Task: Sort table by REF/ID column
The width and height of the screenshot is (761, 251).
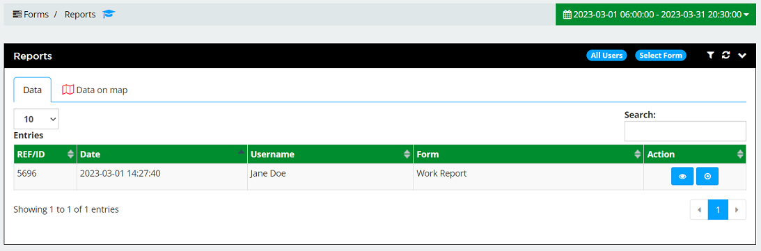Action: [x=45, y=154]
